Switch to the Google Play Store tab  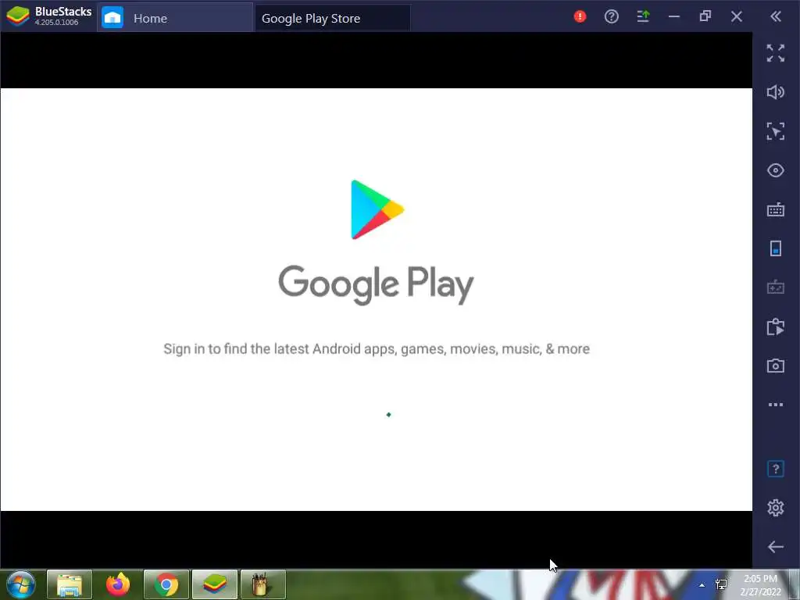332,18
